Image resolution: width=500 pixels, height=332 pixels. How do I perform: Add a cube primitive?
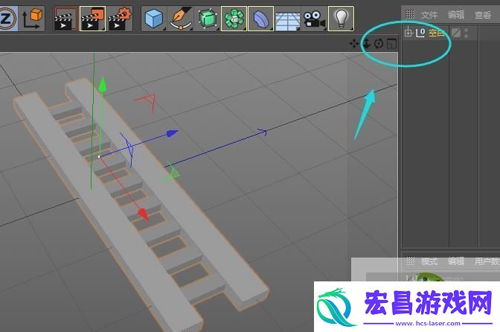point(154,19)
